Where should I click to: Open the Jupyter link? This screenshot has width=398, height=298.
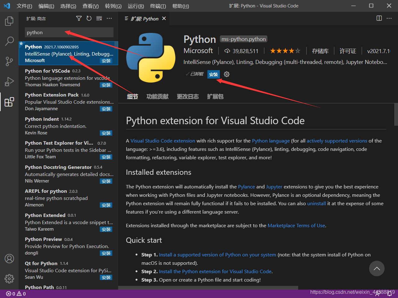point(274,187)
